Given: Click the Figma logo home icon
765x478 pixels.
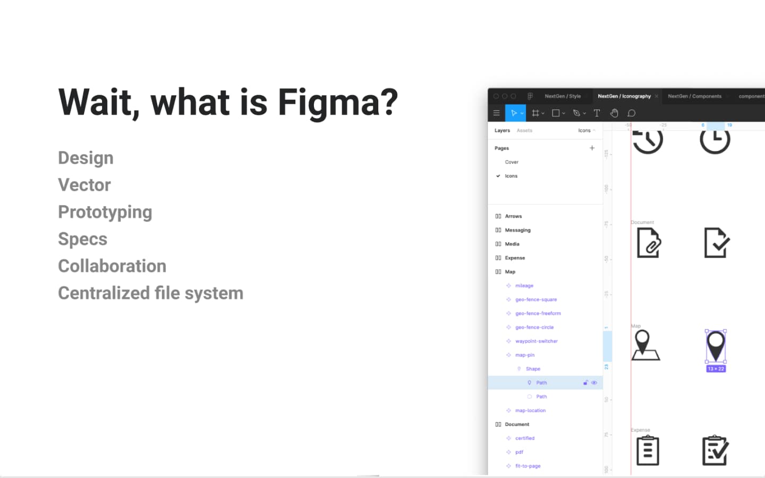Looking at the screenshot, I should click(x=530, y=96).
